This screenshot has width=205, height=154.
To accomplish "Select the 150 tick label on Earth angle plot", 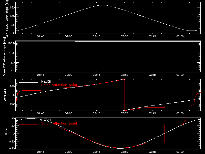I will click(12, 7).
